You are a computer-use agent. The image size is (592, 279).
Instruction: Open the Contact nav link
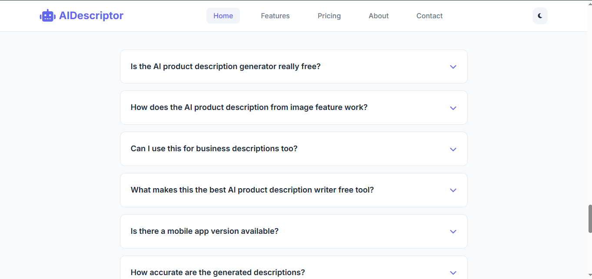(x=429, y=16)
